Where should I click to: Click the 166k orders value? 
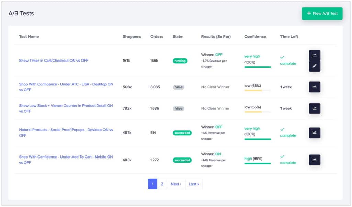click(x=154, y=61)
